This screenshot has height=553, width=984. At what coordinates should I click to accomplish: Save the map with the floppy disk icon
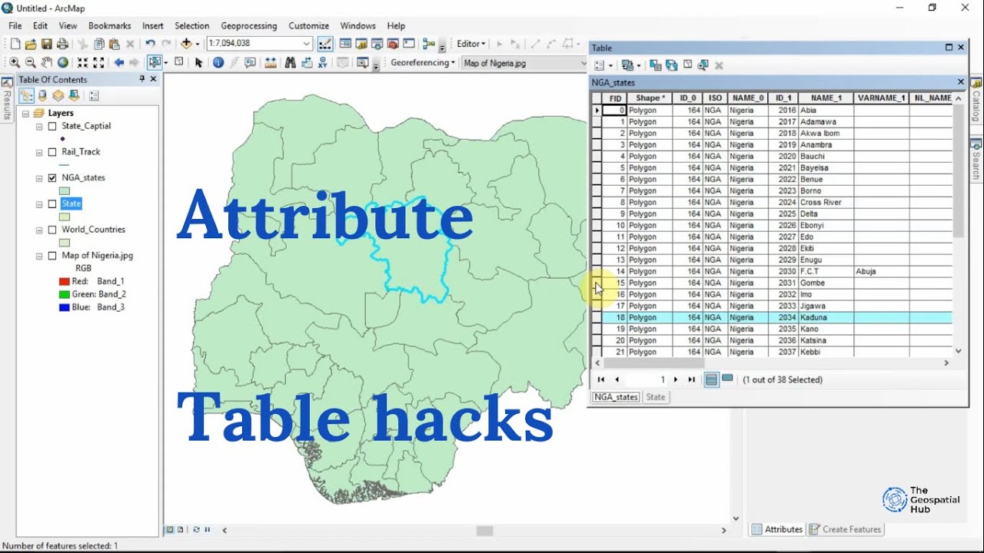[x=47, y=45]
